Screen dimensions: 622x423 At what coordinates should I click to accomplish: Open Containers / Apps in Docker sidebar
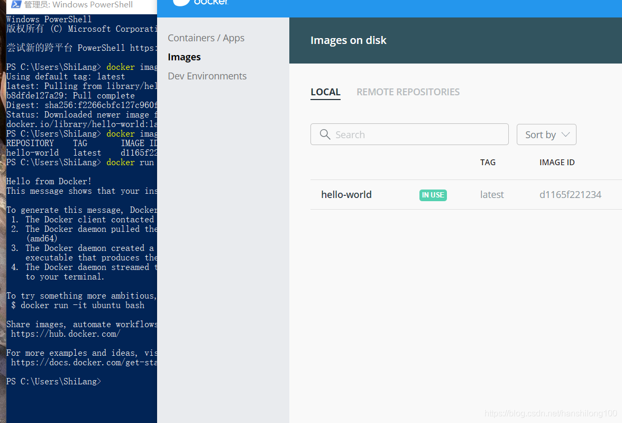pyautogui.click(x=206, y=38)
